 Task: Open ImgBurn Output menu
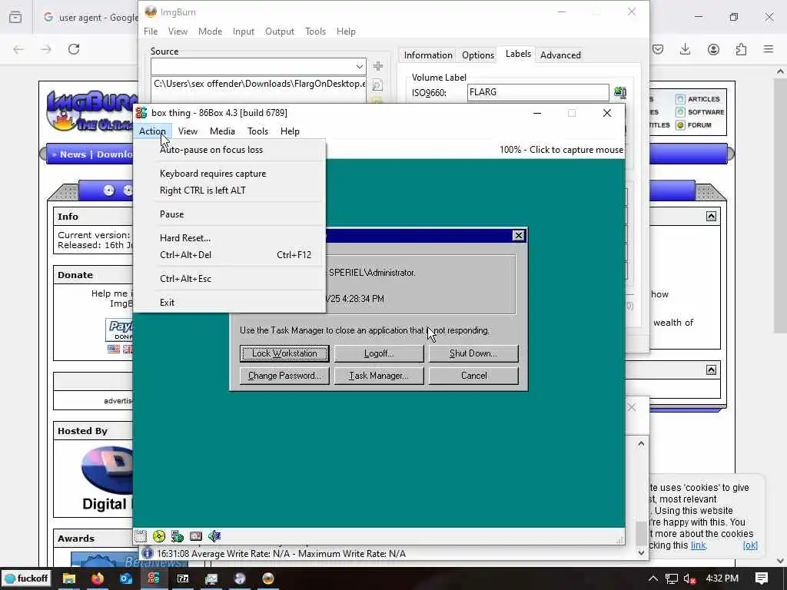[x=280, y=31]
